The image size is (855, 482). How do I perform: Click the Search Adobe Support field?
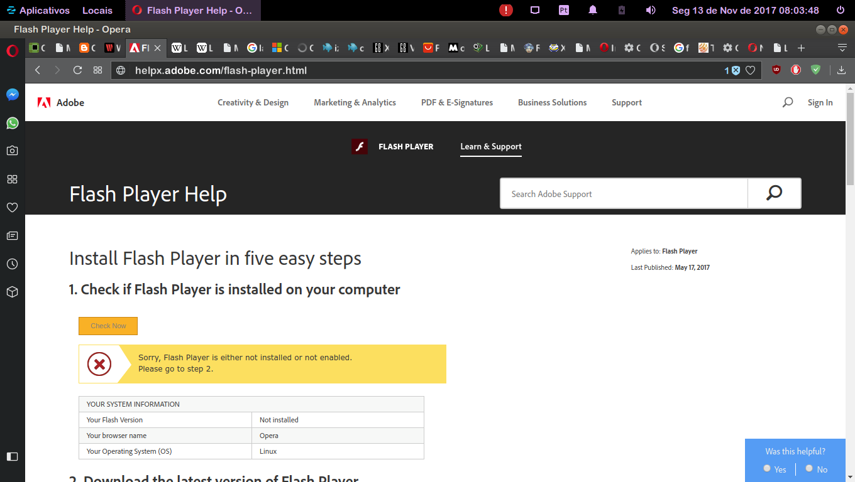click(x=624, y=193)
